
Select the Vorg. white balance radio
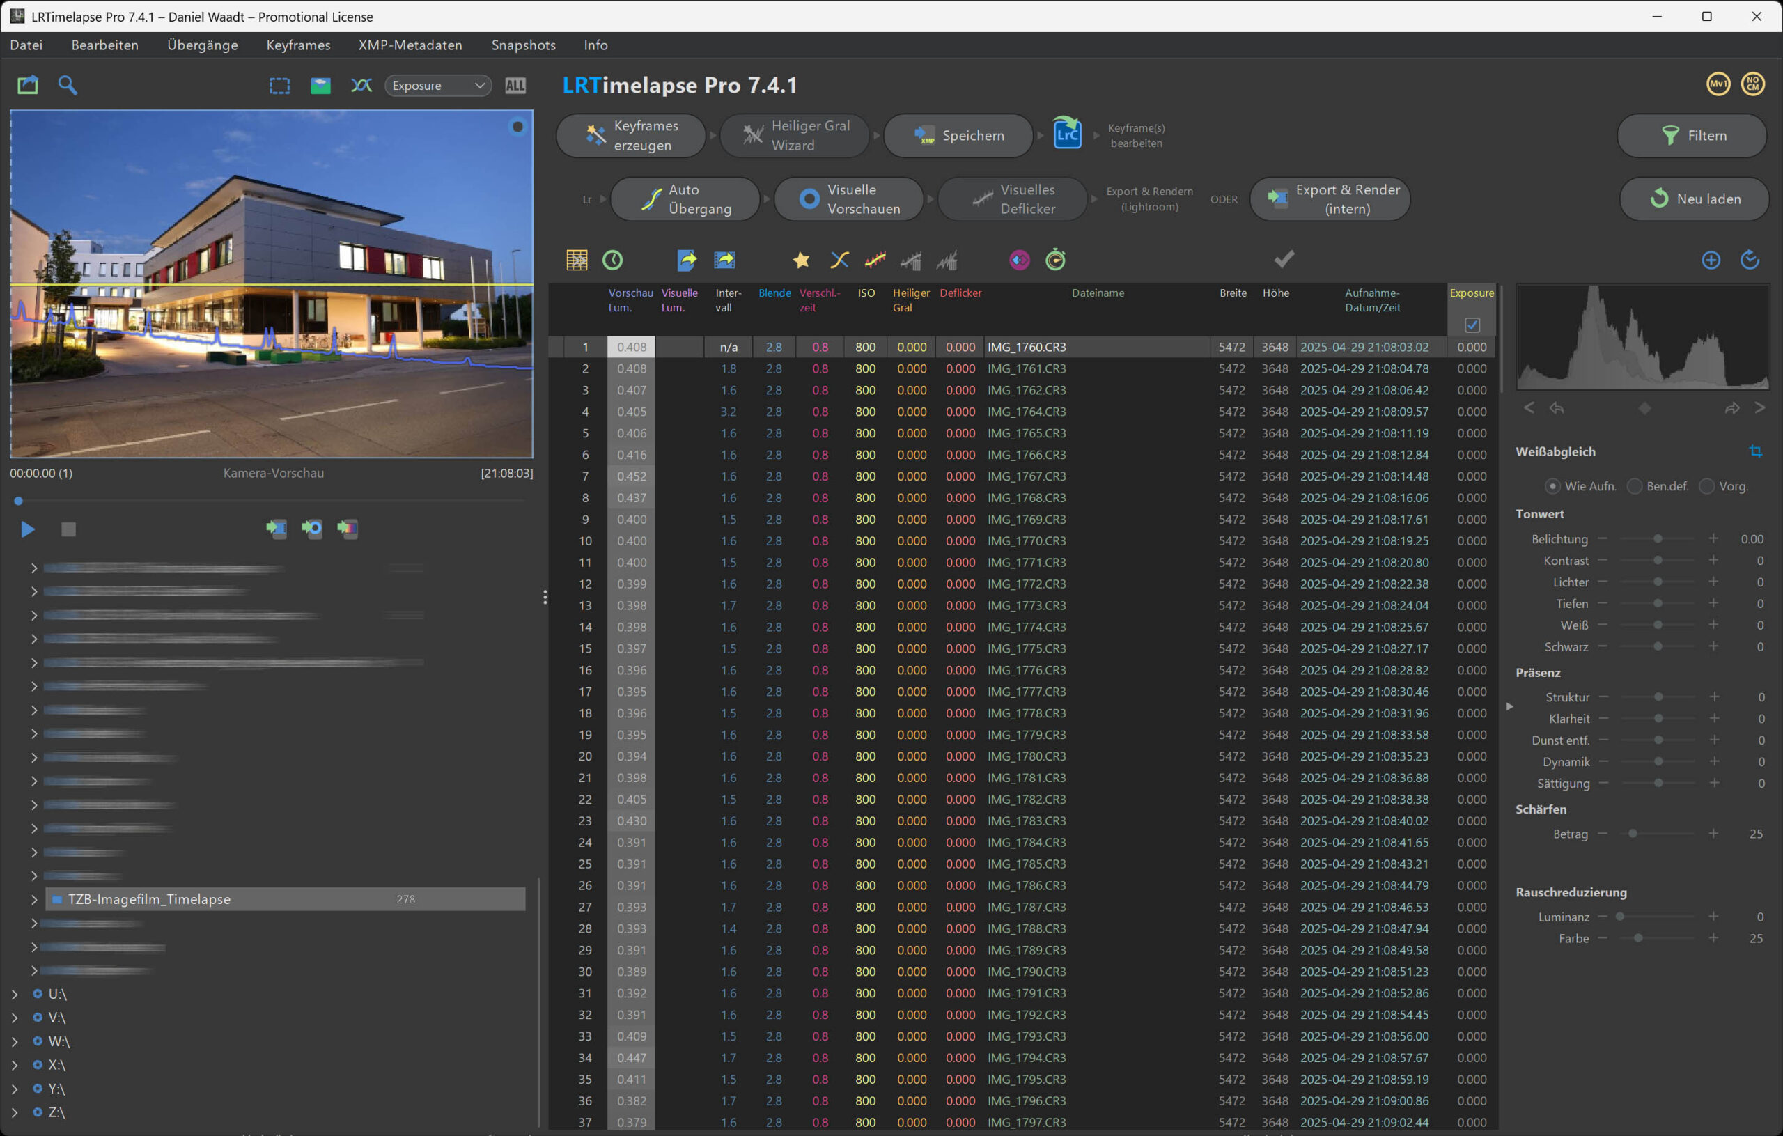1706,487
